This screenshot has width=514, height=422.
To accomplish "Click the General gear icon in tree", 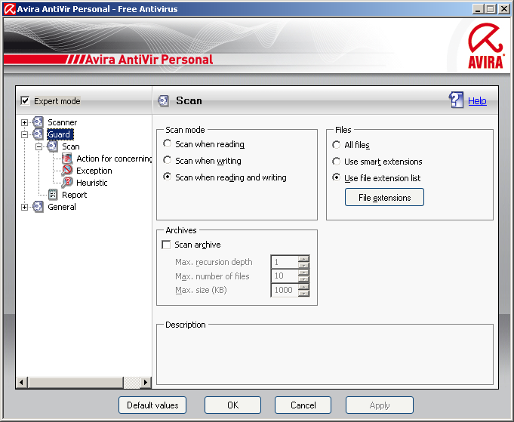I will point(38,207).
